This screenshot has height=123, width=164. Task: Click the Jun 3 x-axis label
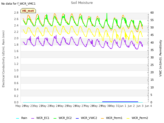pos(140,106)
